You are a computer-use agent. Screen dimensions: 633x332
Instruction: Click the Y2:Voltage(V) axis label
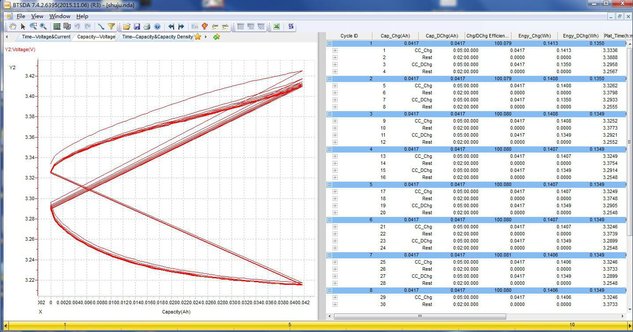(x=20, y=49)
